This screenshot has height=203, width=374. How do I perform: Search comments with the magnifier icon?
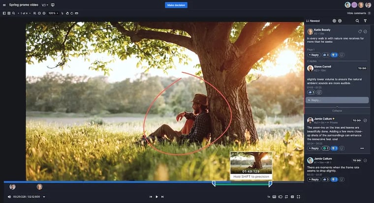point(357,21)
